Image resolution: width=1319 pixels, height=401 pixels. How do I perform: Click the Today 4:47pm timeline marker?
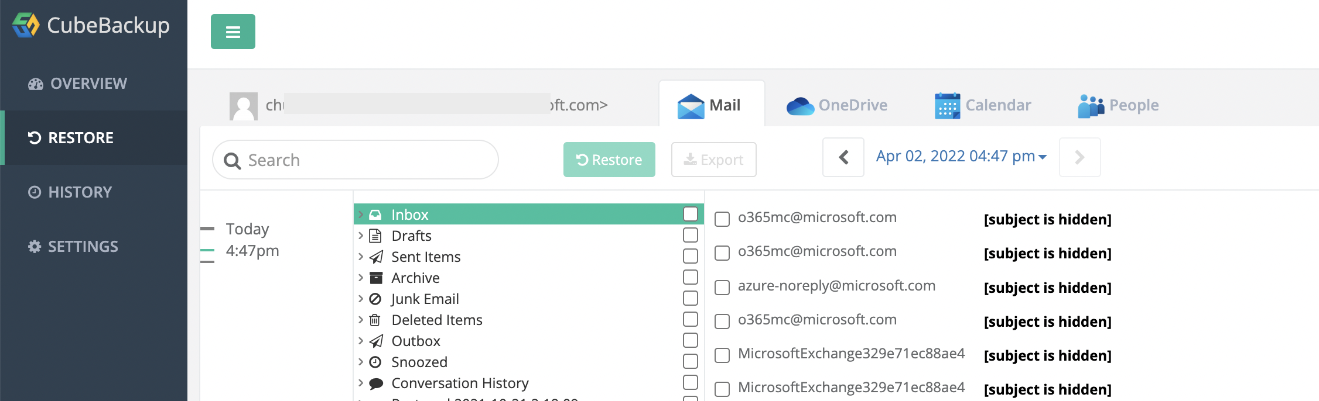click(x=207, y=250)
